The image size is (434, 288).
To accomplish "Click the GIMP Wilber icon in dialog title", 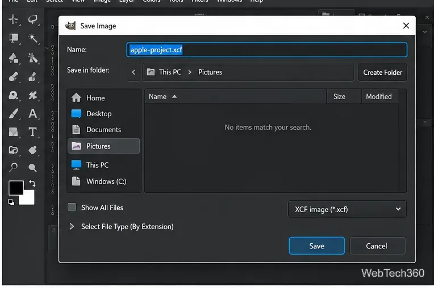I will [70, 26].
